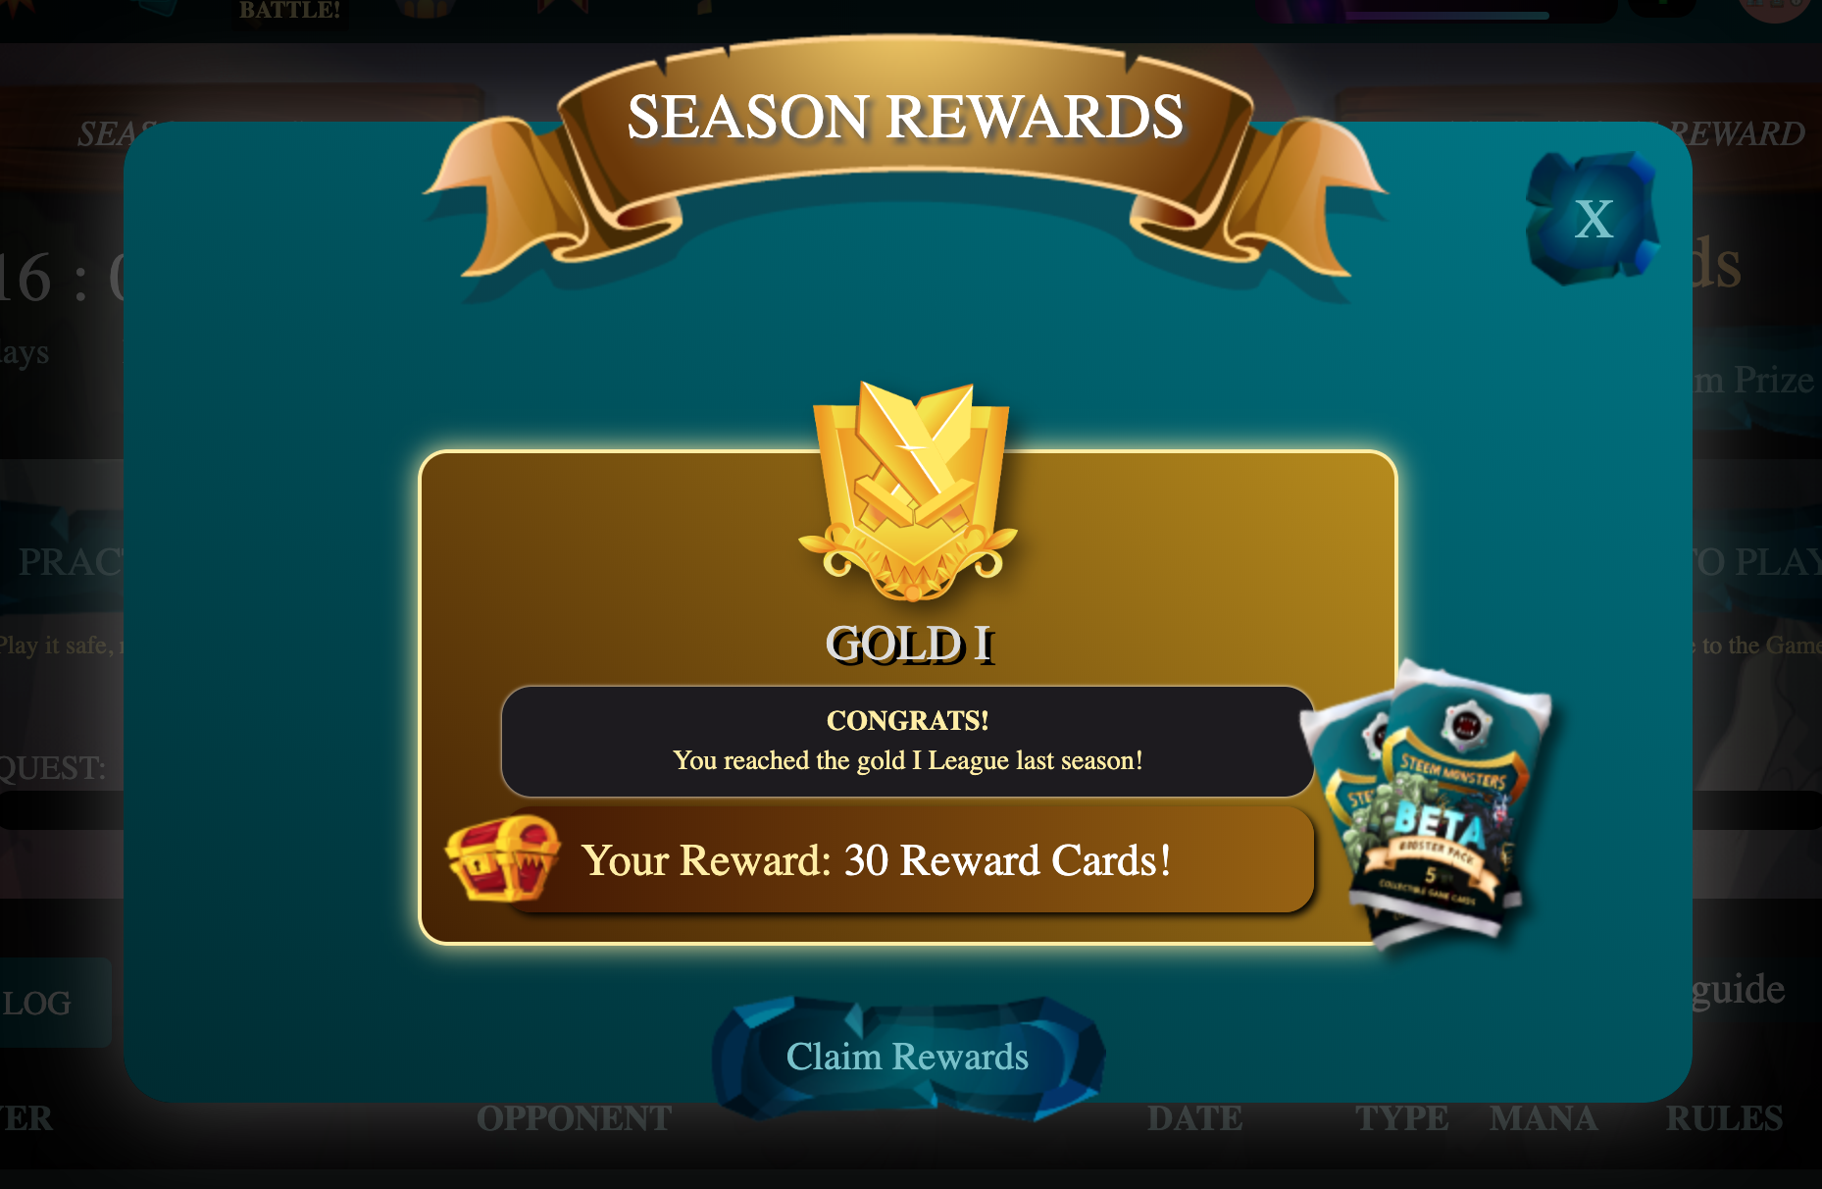Click the Claim Rewards button
This screenshot has height=1189, width=1822.
point(908,1058)
